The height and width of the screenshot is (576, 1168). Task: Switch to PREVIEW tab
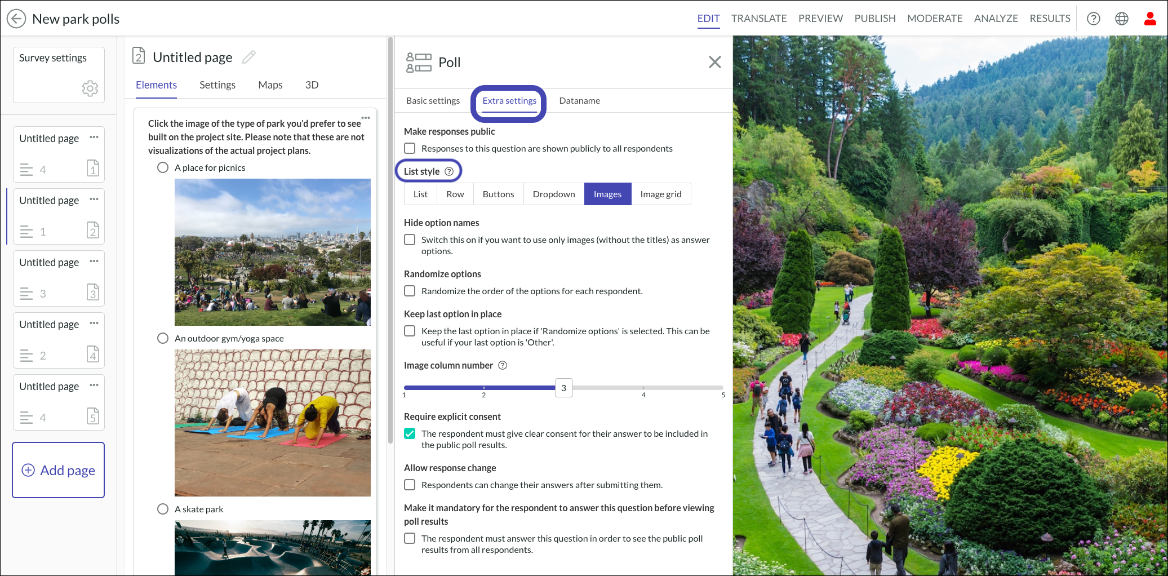(x=820, y=19)
